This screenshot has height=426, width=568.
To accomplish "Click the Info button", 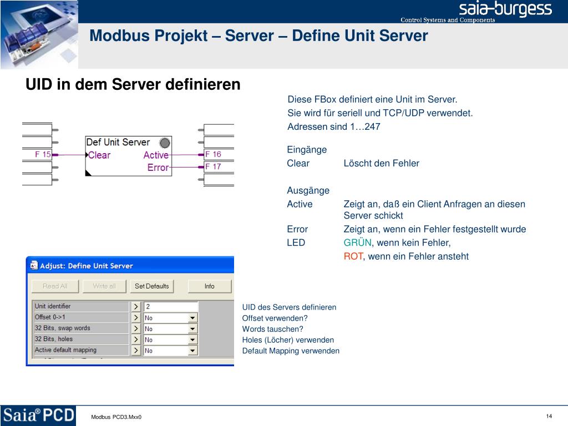I will point(209,286).
